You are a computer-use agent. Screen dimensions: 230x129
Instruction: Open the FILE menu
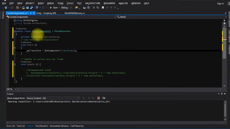(4, 3)
